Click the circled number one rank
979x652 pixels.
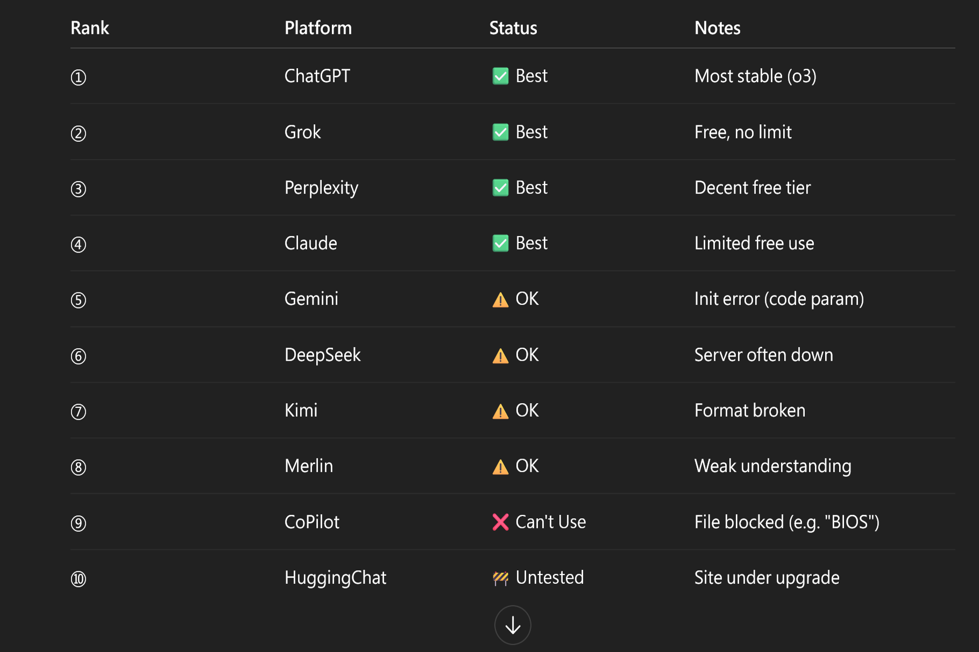point(79,77)
